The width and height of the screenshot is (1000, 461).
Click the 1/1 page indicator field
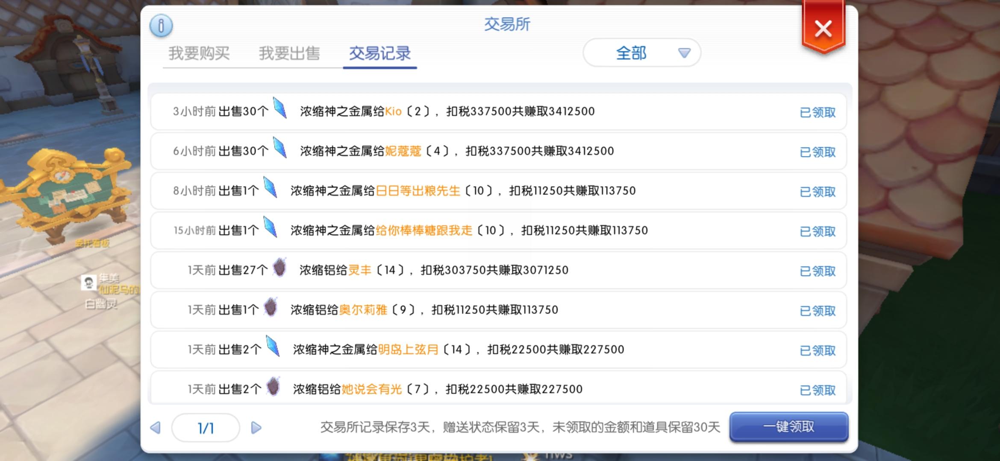coord(206,428)
